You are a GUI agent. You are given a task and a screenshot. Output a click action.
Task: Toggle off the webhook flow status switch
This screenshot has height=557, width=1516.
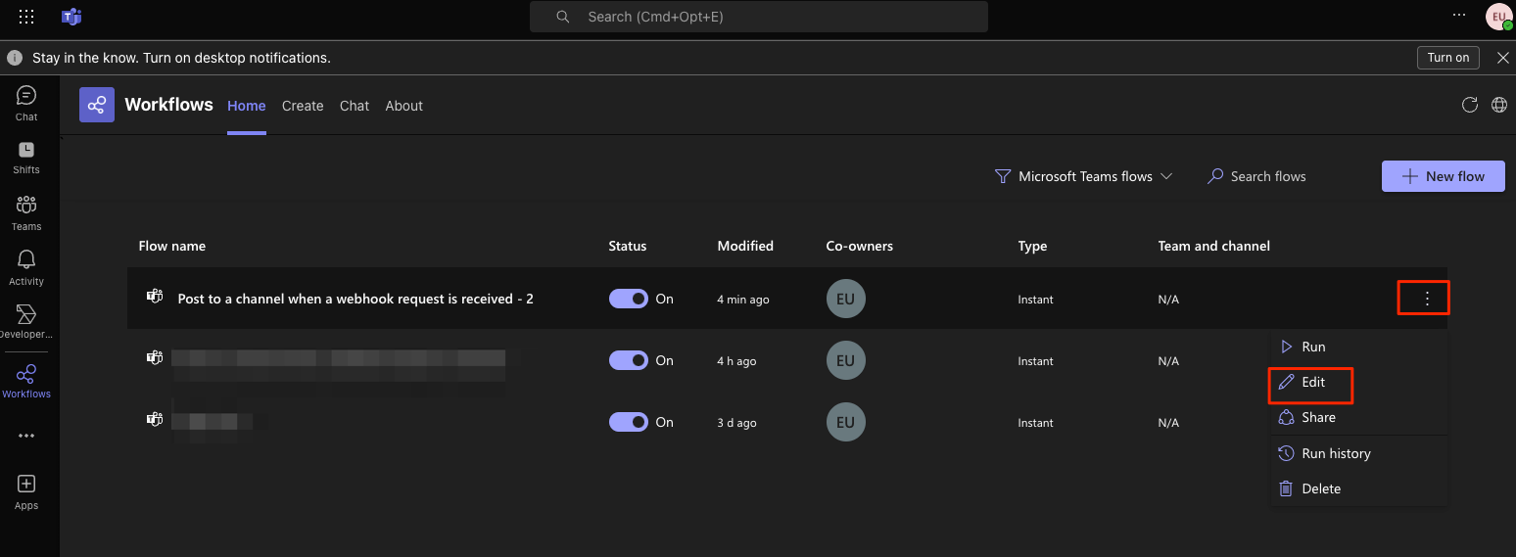629,299
